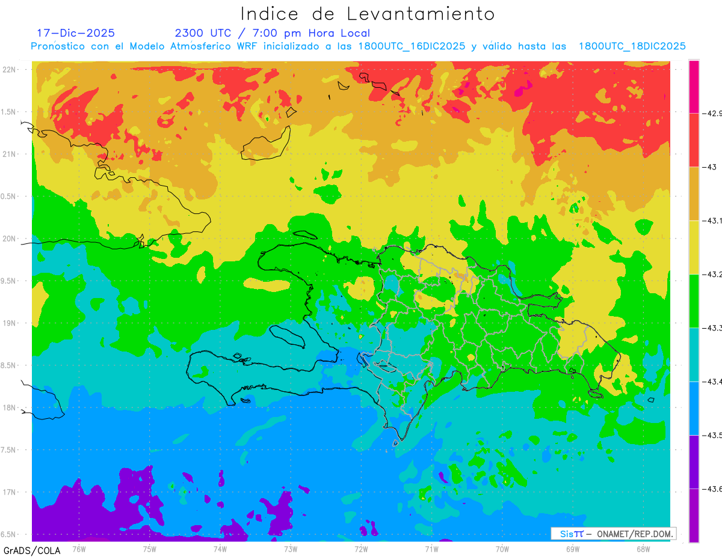This screenshot has width=722, height=557.
Task: Click longitude label '76W'
Action: click(x=79, y=549)
